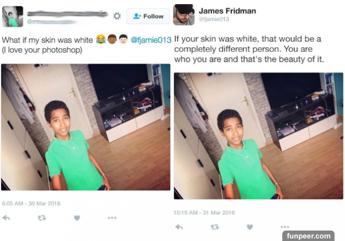Screen dimensions: 345x241
Task: Like the left tweet with heart icon
Action: 77,218
